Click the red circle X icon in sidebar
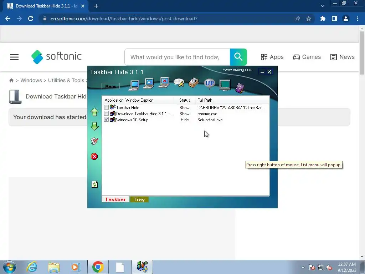The height and width of the screenshot is (274, 365). pyautogui.click(x=94, y=156)
